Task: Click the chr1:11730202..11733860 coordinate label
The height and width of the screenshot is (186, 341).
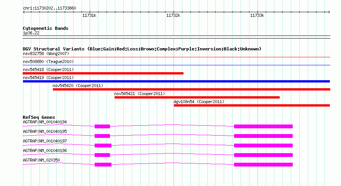Action: tap(49, 8)
